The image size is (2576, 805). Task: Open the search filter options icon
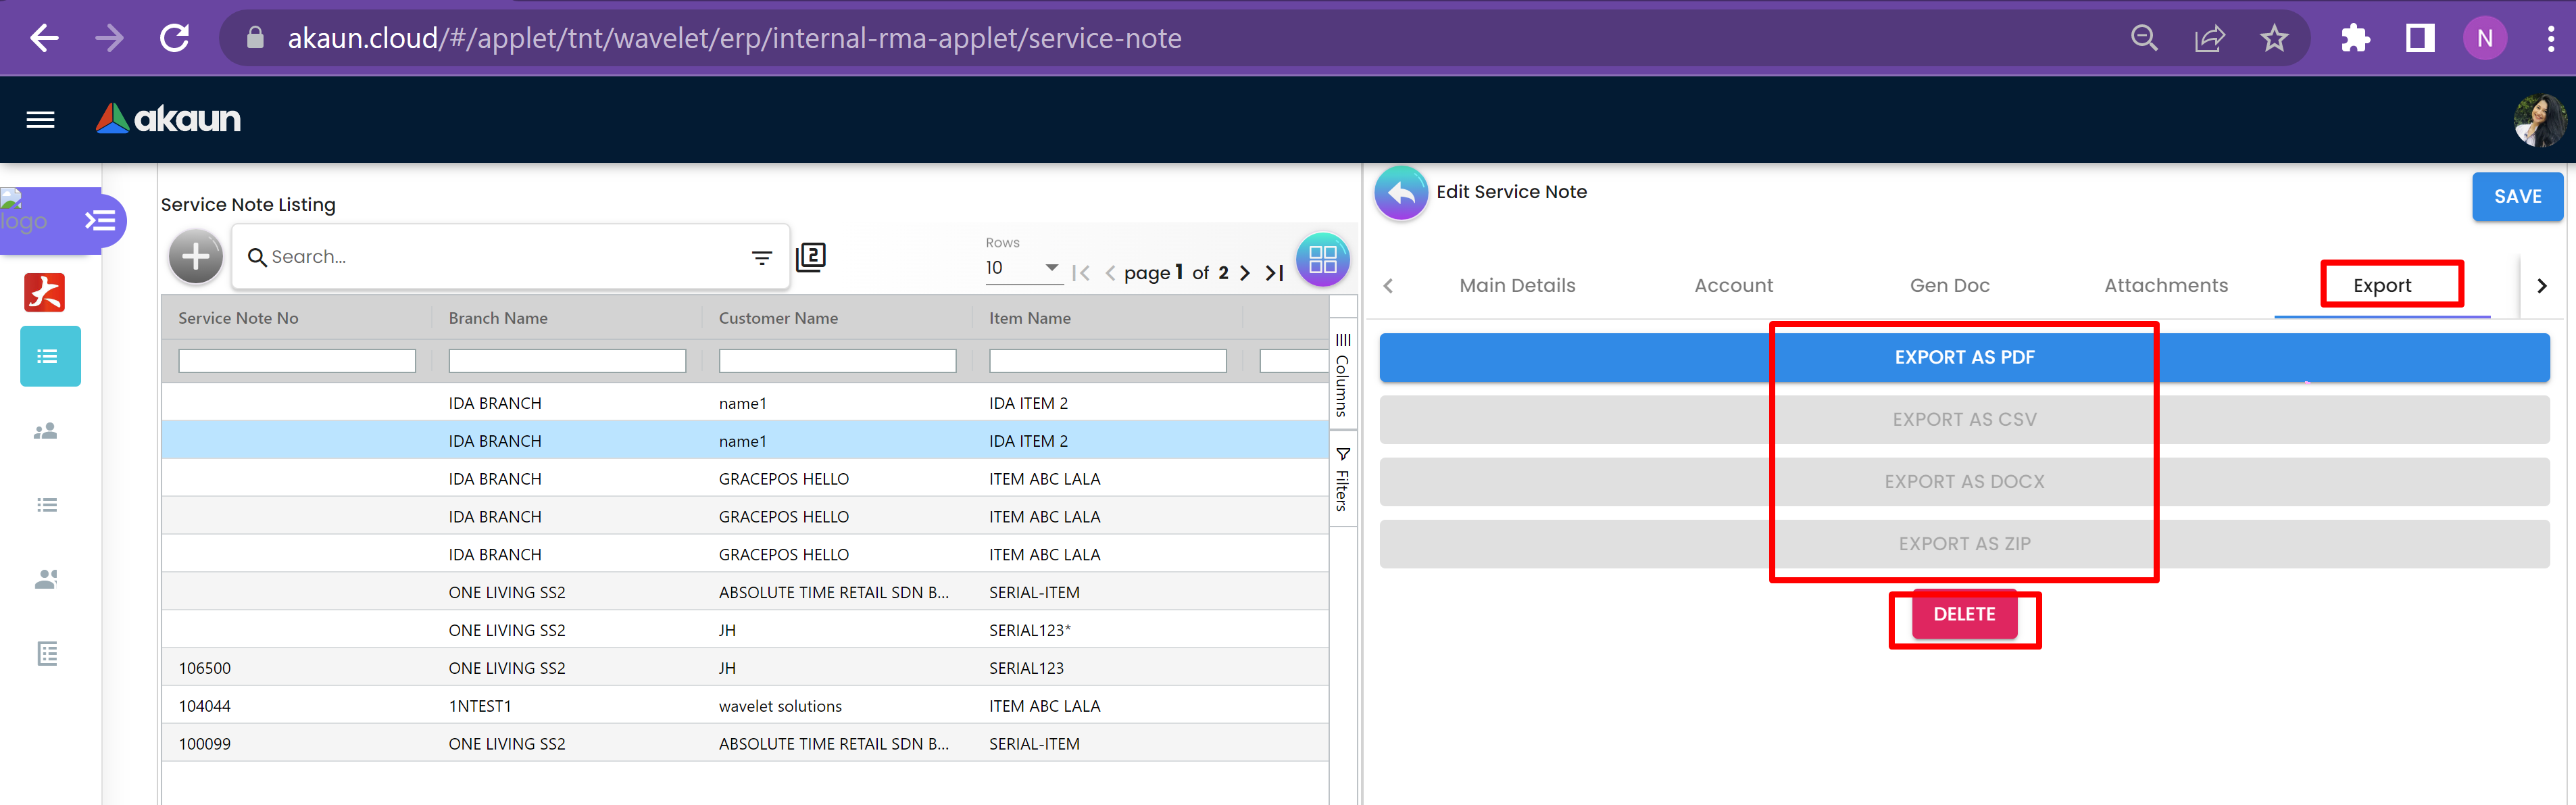pyautogui.click(x=761, y=258)
